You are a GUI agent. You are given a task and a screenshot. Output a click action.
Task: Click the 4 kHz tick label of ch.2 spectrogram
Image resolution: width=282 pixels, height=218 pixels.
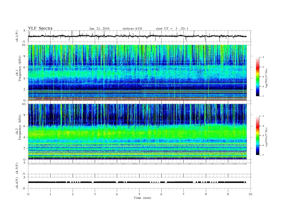(x=25, y=137)
